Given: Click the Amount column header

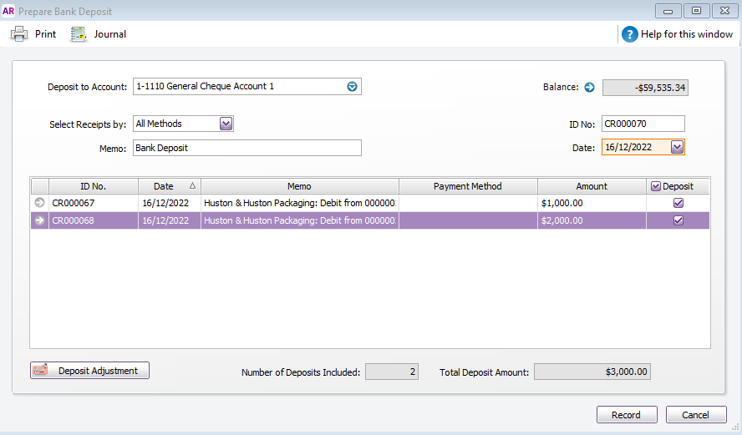Looking at the screenshot, I should pyautogui.click(x=592, y=186).
